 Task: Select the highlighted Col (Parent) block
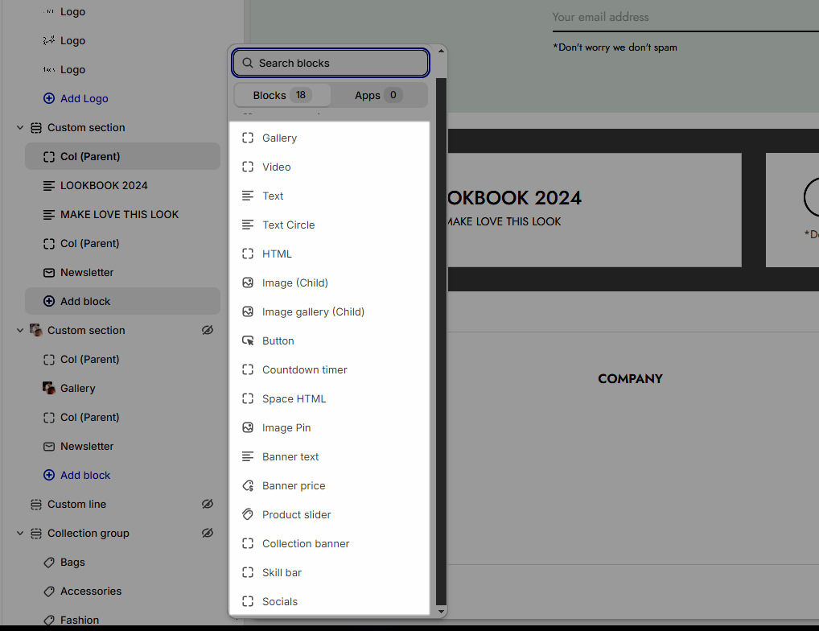coord(123,156)
